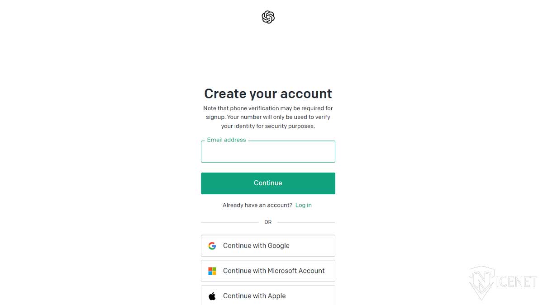Focus the Email address input field
This screenshot has height=305, width=543.
click(x=268, y=151)
